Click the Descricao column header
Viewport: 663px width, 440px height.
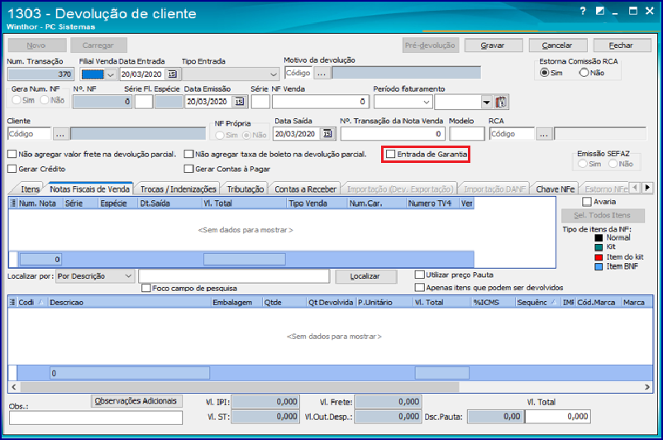click(x=130, y=303)
